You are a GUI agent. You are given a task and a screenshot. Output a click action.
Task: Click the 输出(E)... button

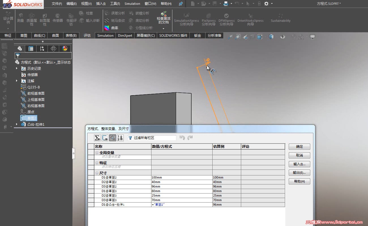pyautogui.click(x=299, y=173)
